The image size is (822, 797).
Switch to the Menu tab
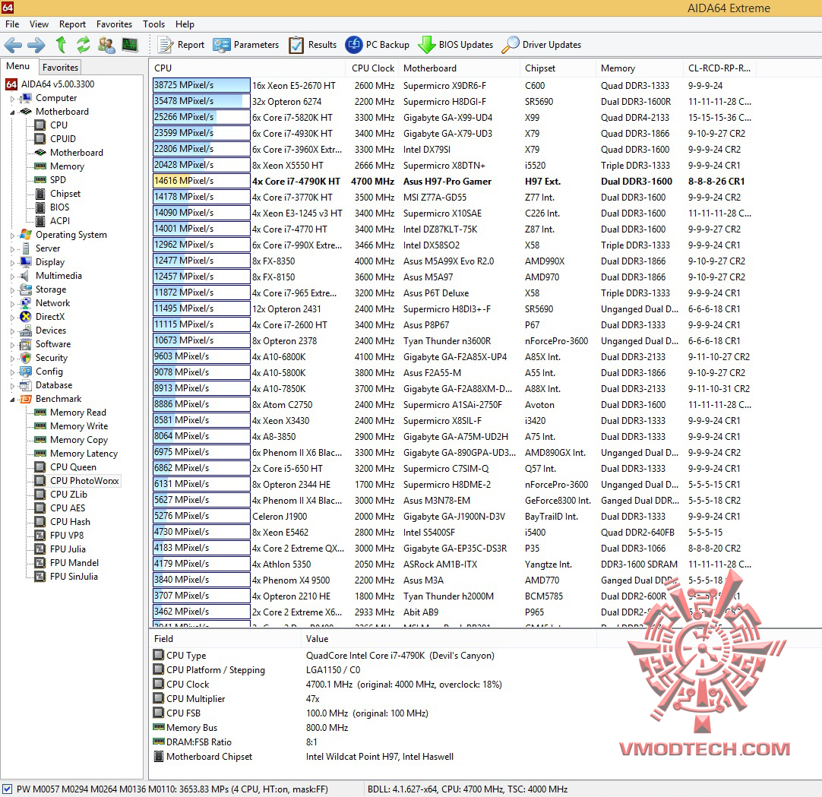click(17, 66)
